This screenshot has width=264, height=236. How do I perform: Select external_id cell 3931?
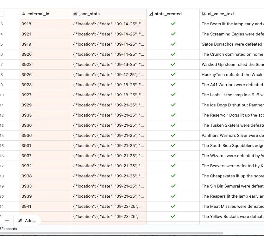[x=45, y=145]
